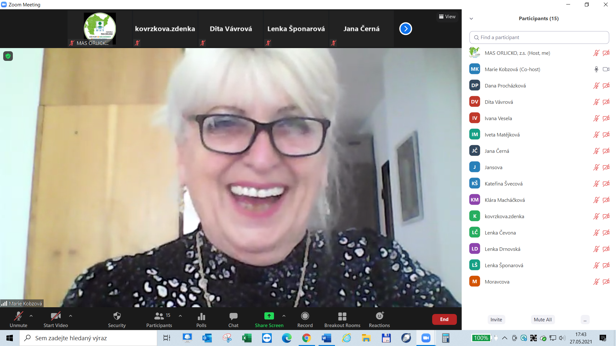This screenshot has width=616, height=346.
Task: Click the Mute All button
Action: coord(543,320)
